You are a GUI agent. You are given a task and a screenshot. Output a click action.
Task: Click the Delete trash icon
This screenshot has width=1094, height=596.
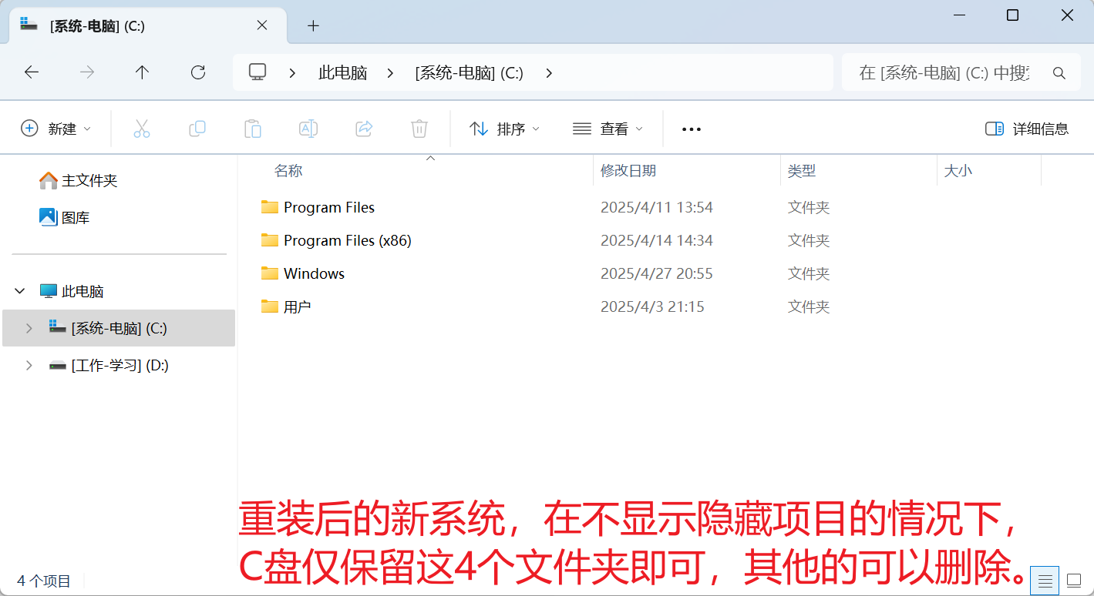pyautogui.click(x=419, y=129)
